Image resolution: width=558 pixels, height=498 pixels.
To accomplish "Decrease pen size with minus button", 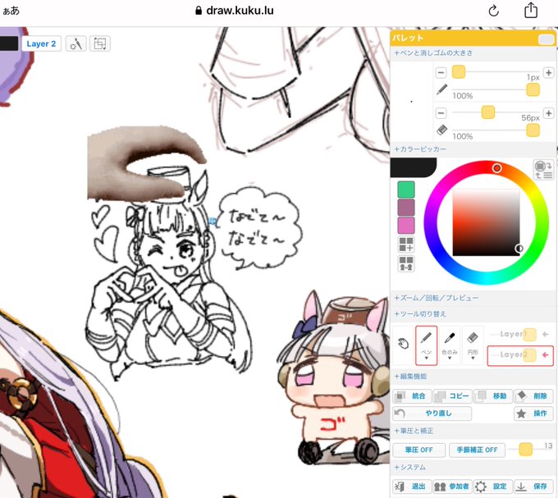I will 441,72.
